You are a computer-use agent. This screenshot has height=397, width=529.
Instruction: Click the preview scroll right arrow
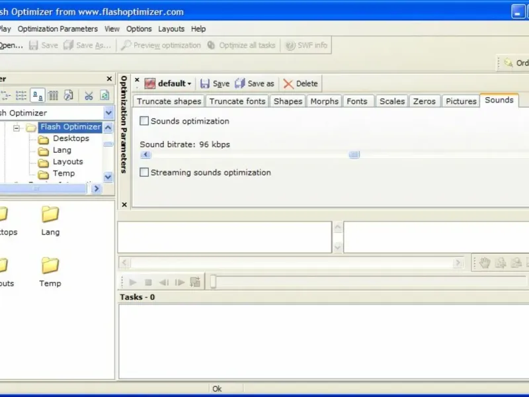pyautogui.click(x=458, y=263)
